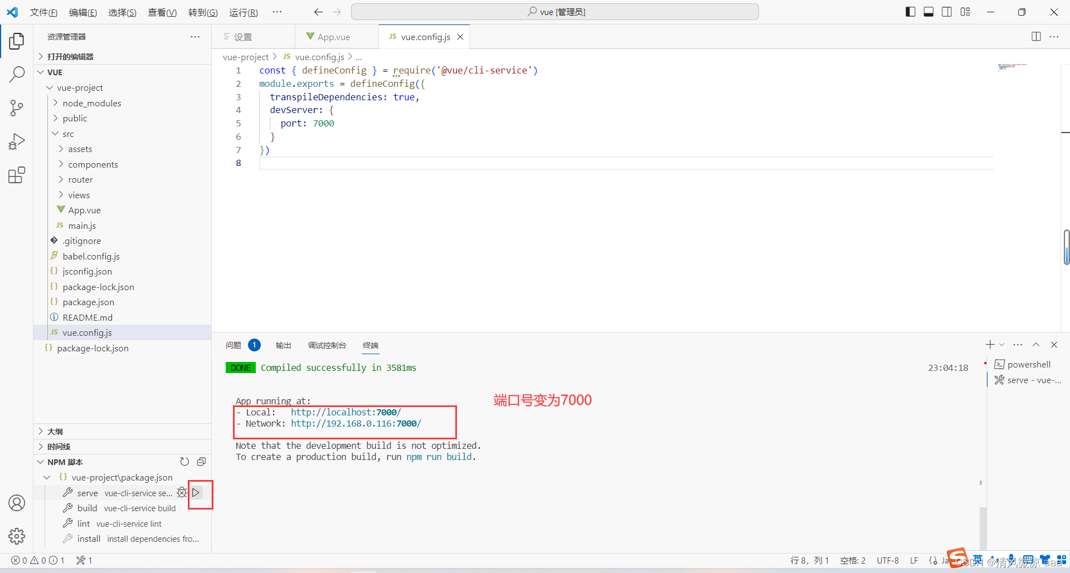Image resolution: width=1070 pixels, height=573 pixels.
Task: Open explorer panel more actions
Action: click(x=195, y=37)
